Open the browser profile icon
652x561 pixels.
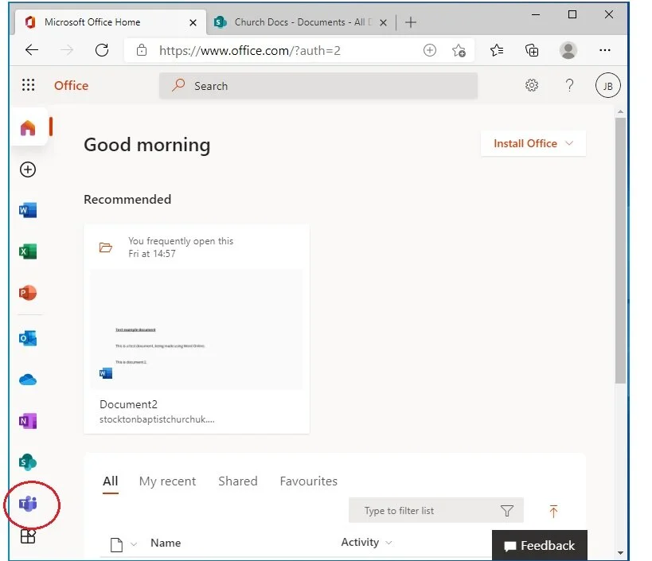568,50
